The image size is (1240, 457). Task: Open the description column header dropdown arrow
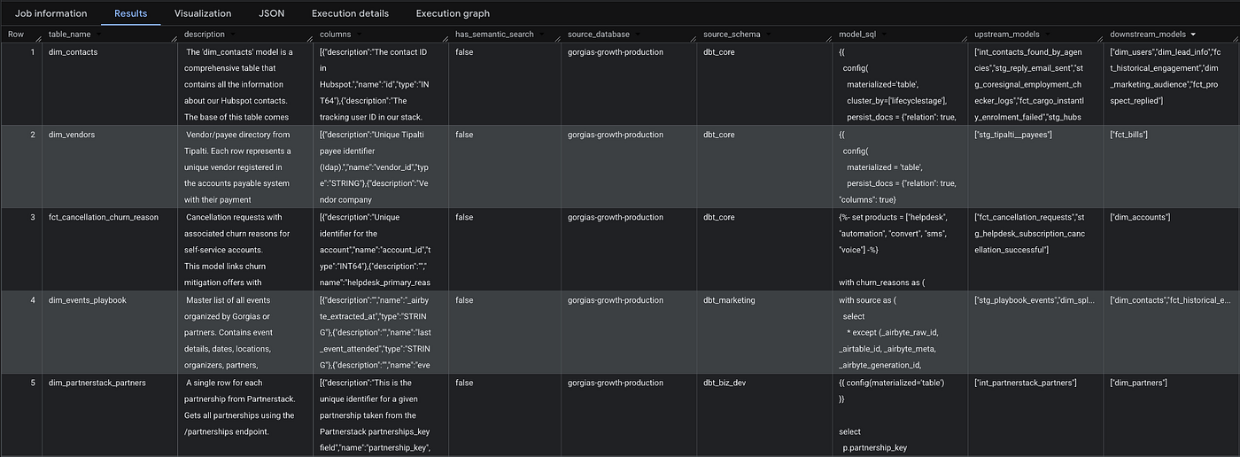coord(233,34)
